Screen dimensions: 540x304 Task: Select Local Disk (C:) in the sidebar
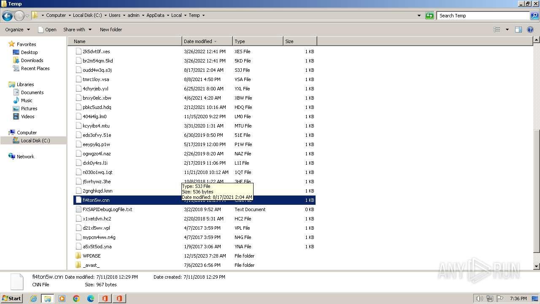click(35, 141)
